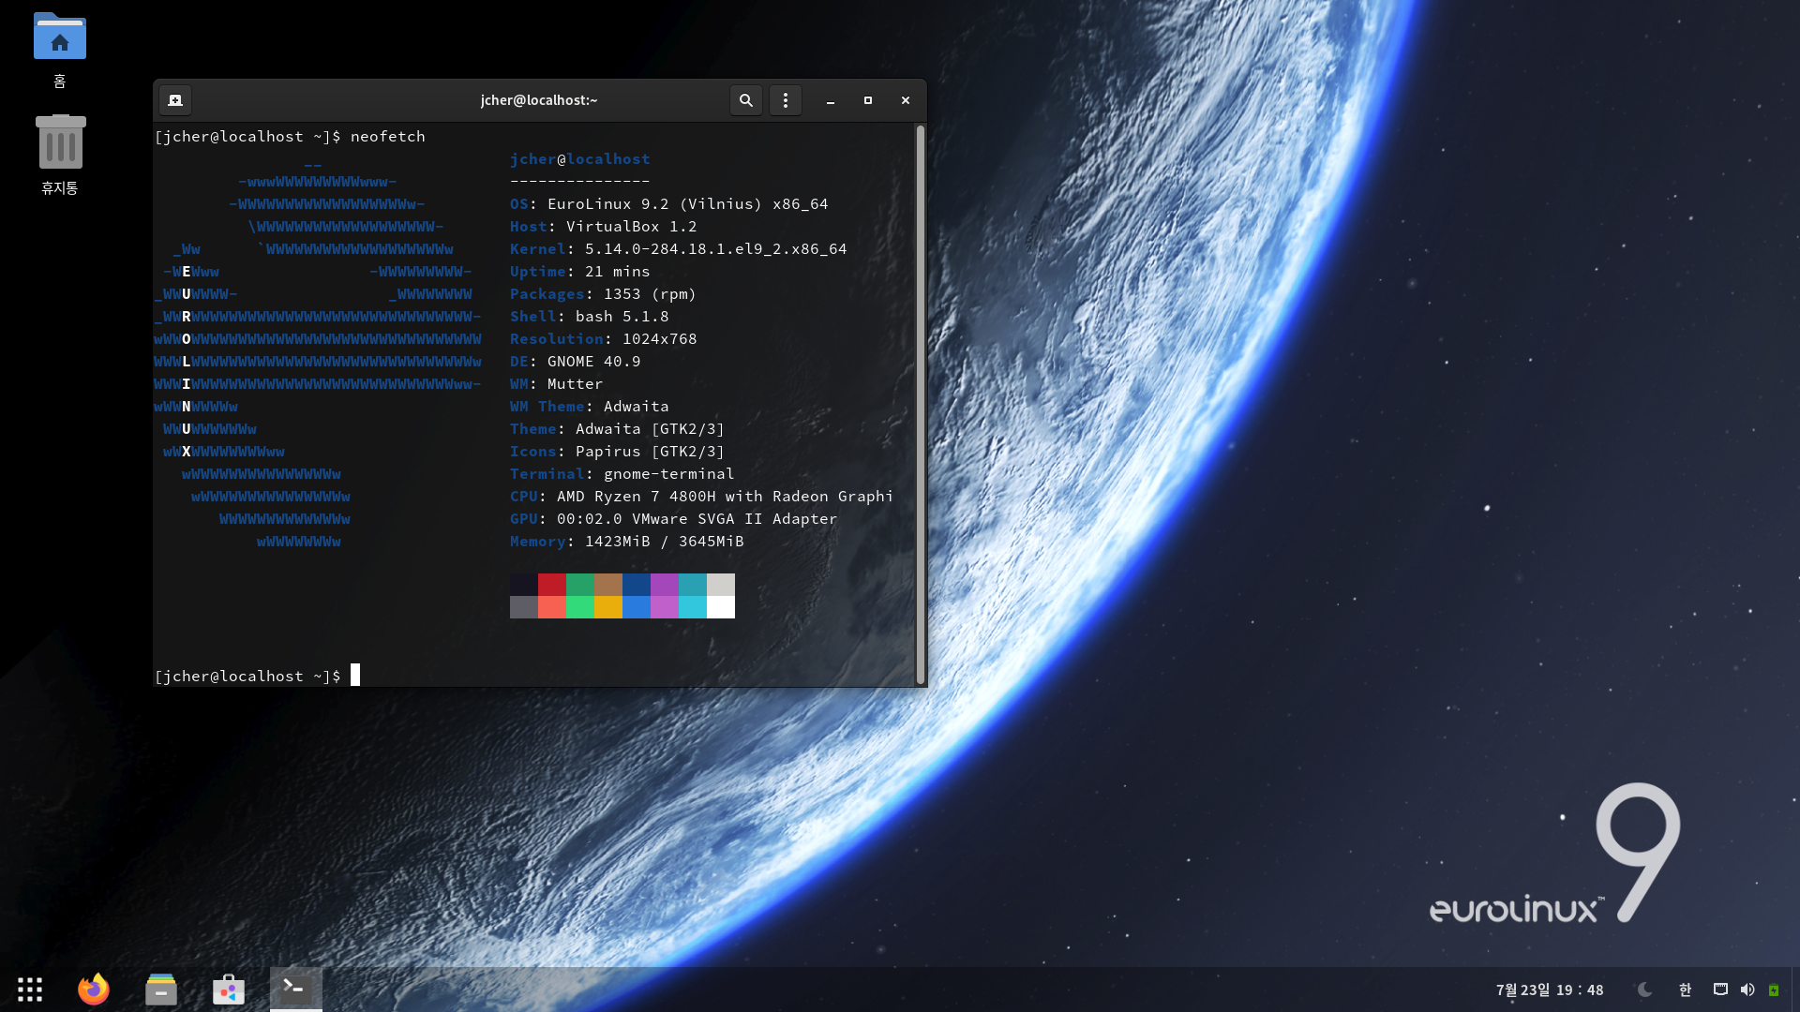Open Software store from dock
1800x1012 pixels.
click(x=229, y=990)
